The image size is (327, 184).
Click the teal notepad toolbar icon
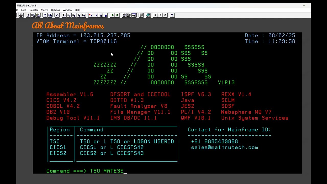pyautogui.click(x=148, y=15)
